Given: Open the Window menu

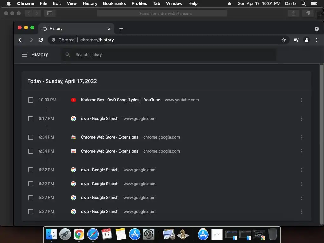Looking at the screenshot, I should point(174,3).
